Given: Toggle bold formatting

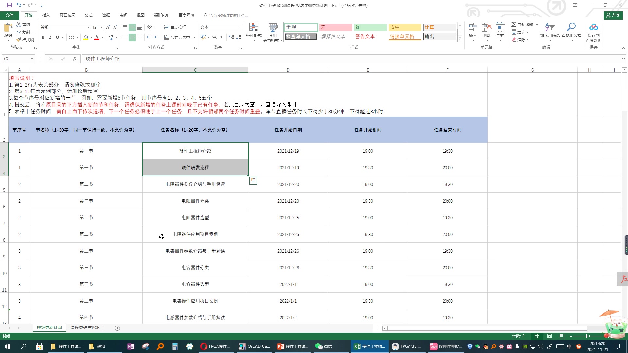Looking at the screenshot, I should point(43,37).
